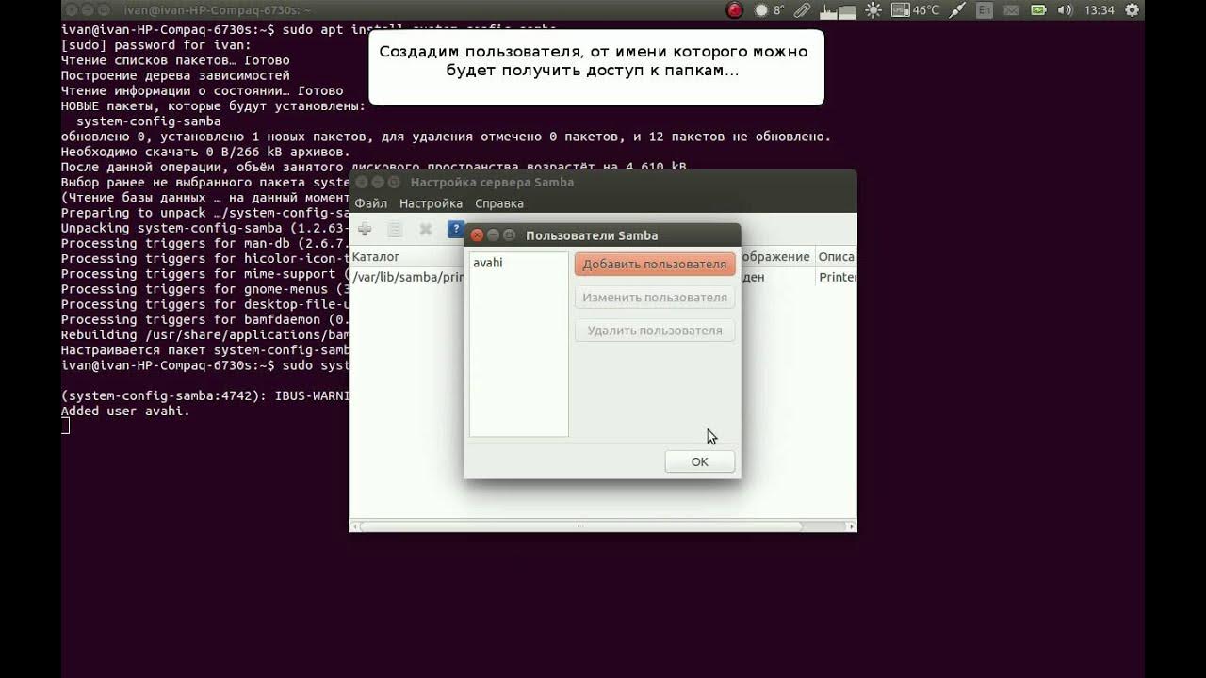Click the 'system-config-samba' package name line
1206x678 pixels.
click(149, 121)
